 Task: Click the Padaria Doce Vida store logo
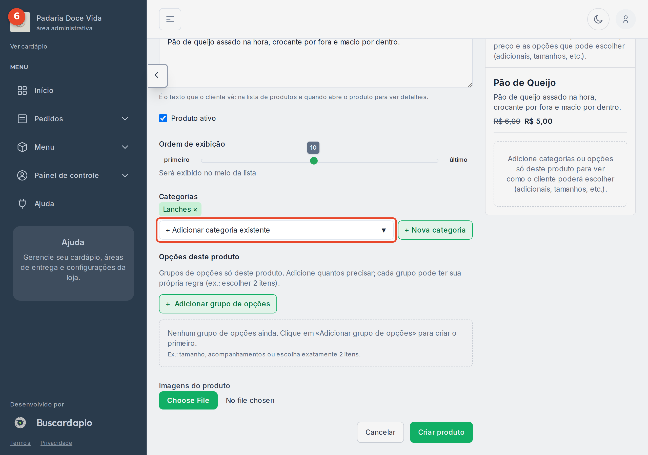[20, 22]
